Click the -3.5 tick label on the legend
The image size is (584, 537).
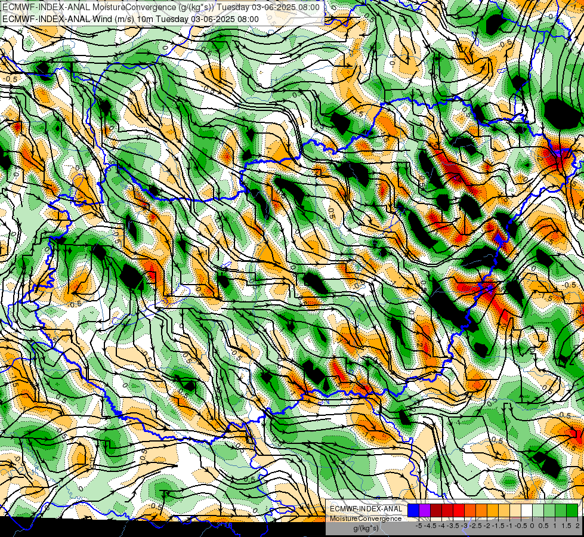tap(453, 526)
